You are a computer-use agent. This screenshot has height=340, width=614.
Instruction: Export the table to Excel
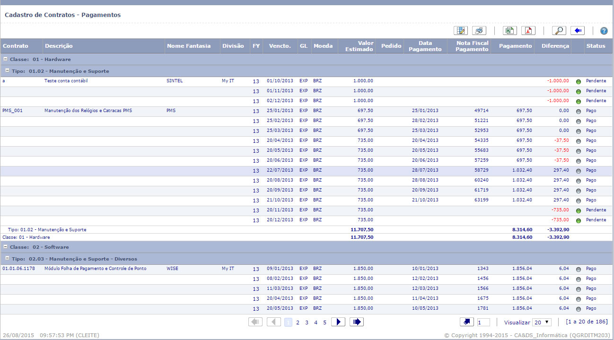(x=509, y=31)
